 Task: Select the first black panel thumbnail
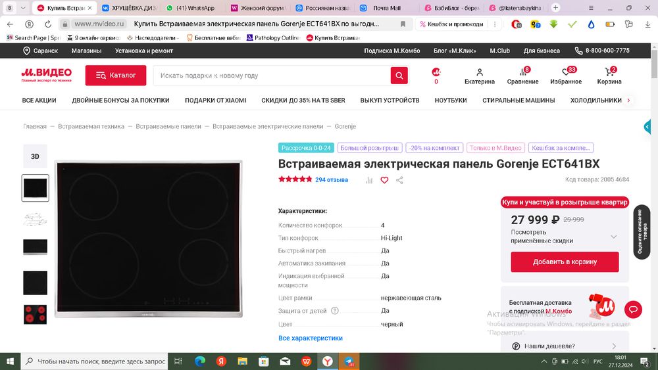pos(36,188)
